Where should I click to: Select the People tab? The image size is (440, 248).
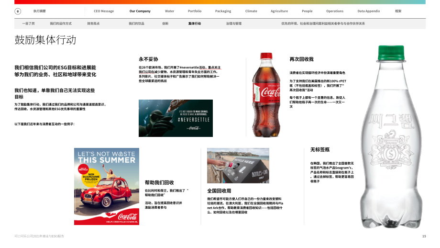click(307, 11)
